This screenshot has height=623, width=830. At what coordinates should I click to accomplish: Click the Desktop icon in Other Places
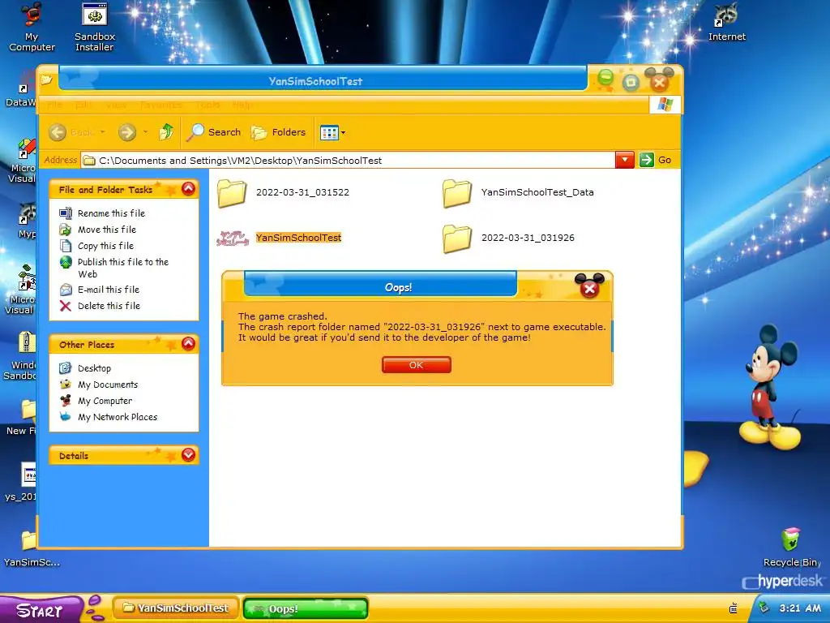click(x=66, y=367)
